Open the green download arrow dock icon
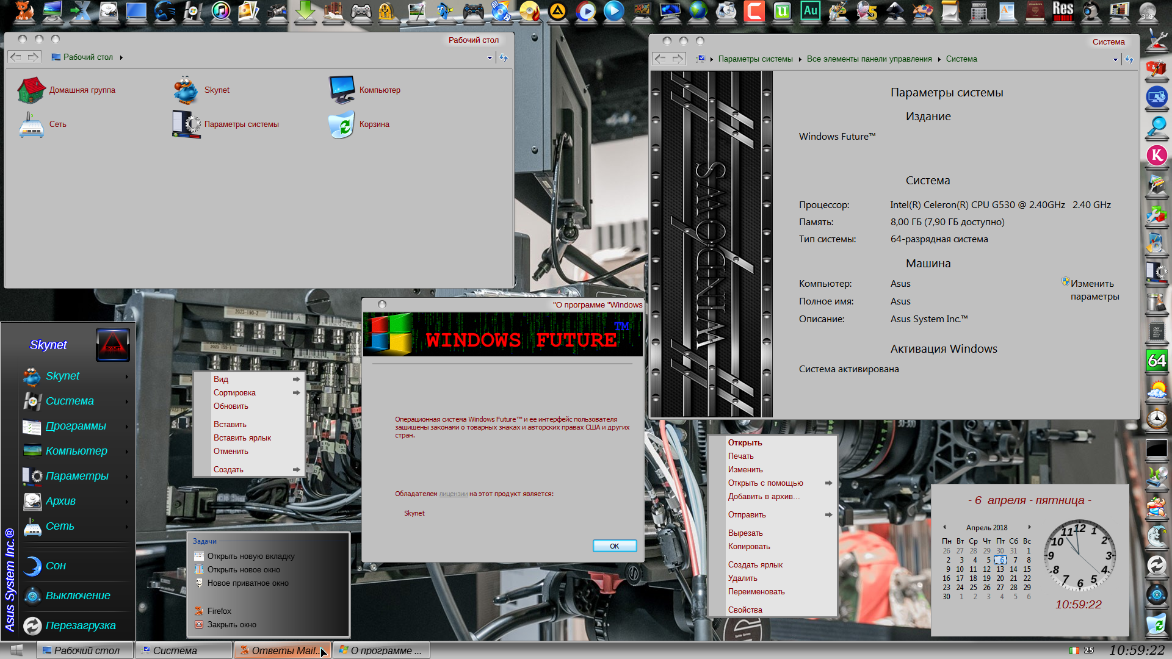 pos(305,11)
